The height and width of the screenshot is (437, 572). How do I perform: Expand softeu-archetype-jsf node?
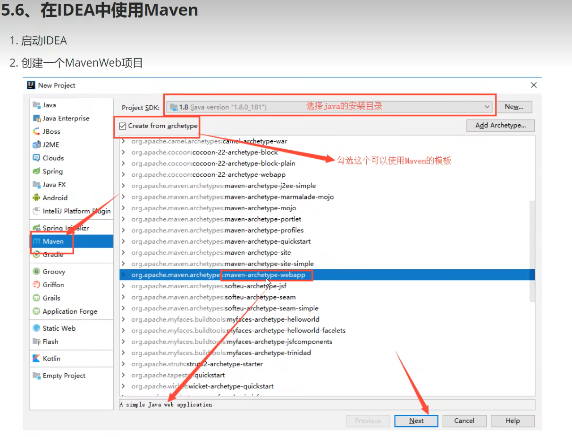[124, 286]
